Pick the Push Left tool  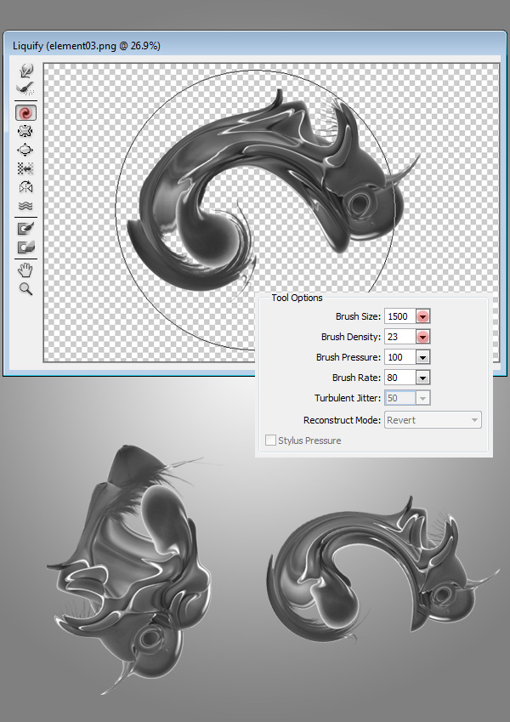(25, 168)
